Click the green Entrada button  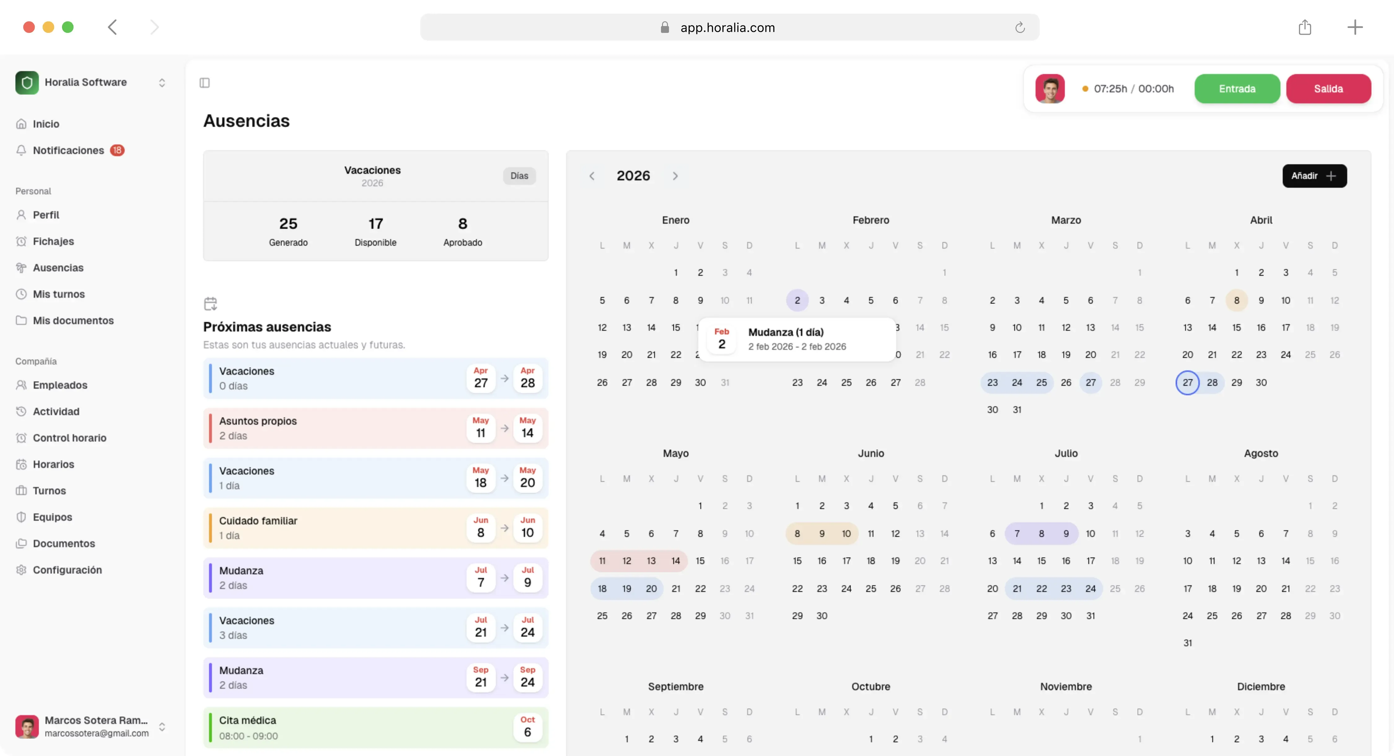click(x=1237, y=89)
